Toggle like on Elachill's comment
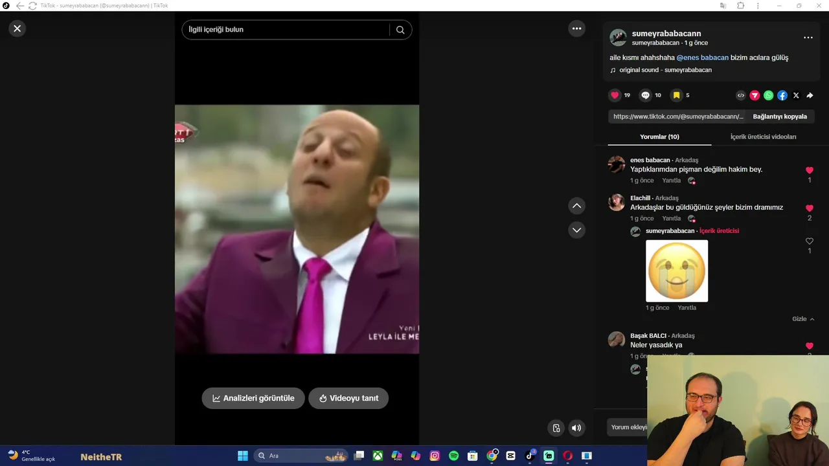 (x=809, y=208)
